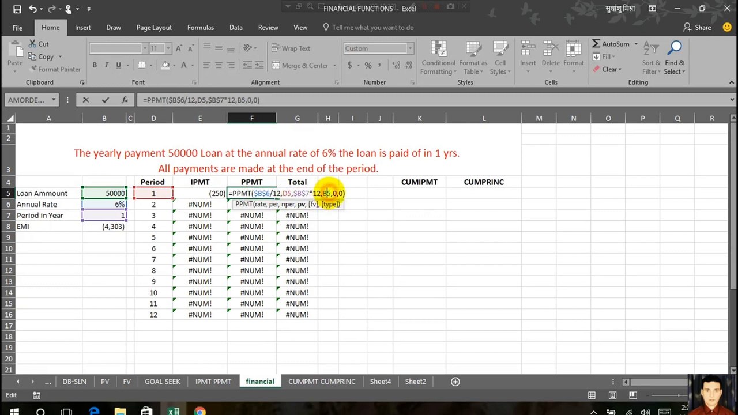This screenshot has width=738, height=415.
Task: Open the View ribbon tab
Action: (300, 27)
